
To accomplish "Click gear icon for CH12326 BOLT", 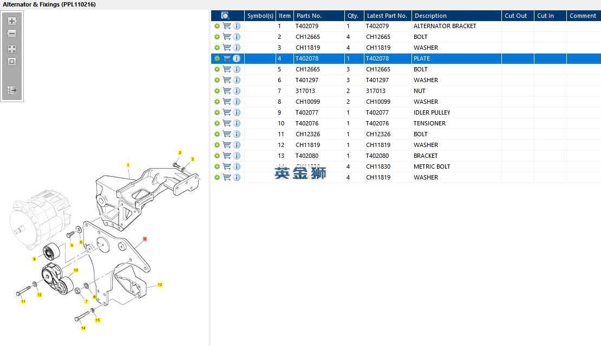I will [217, 134].
